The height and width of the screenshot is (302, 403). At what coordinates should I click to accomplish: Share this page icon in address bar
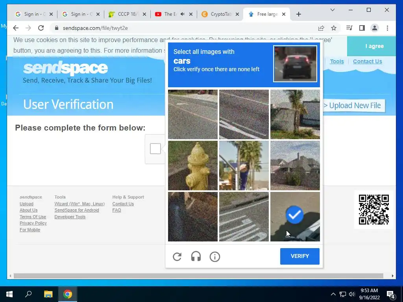click(321, 28)
